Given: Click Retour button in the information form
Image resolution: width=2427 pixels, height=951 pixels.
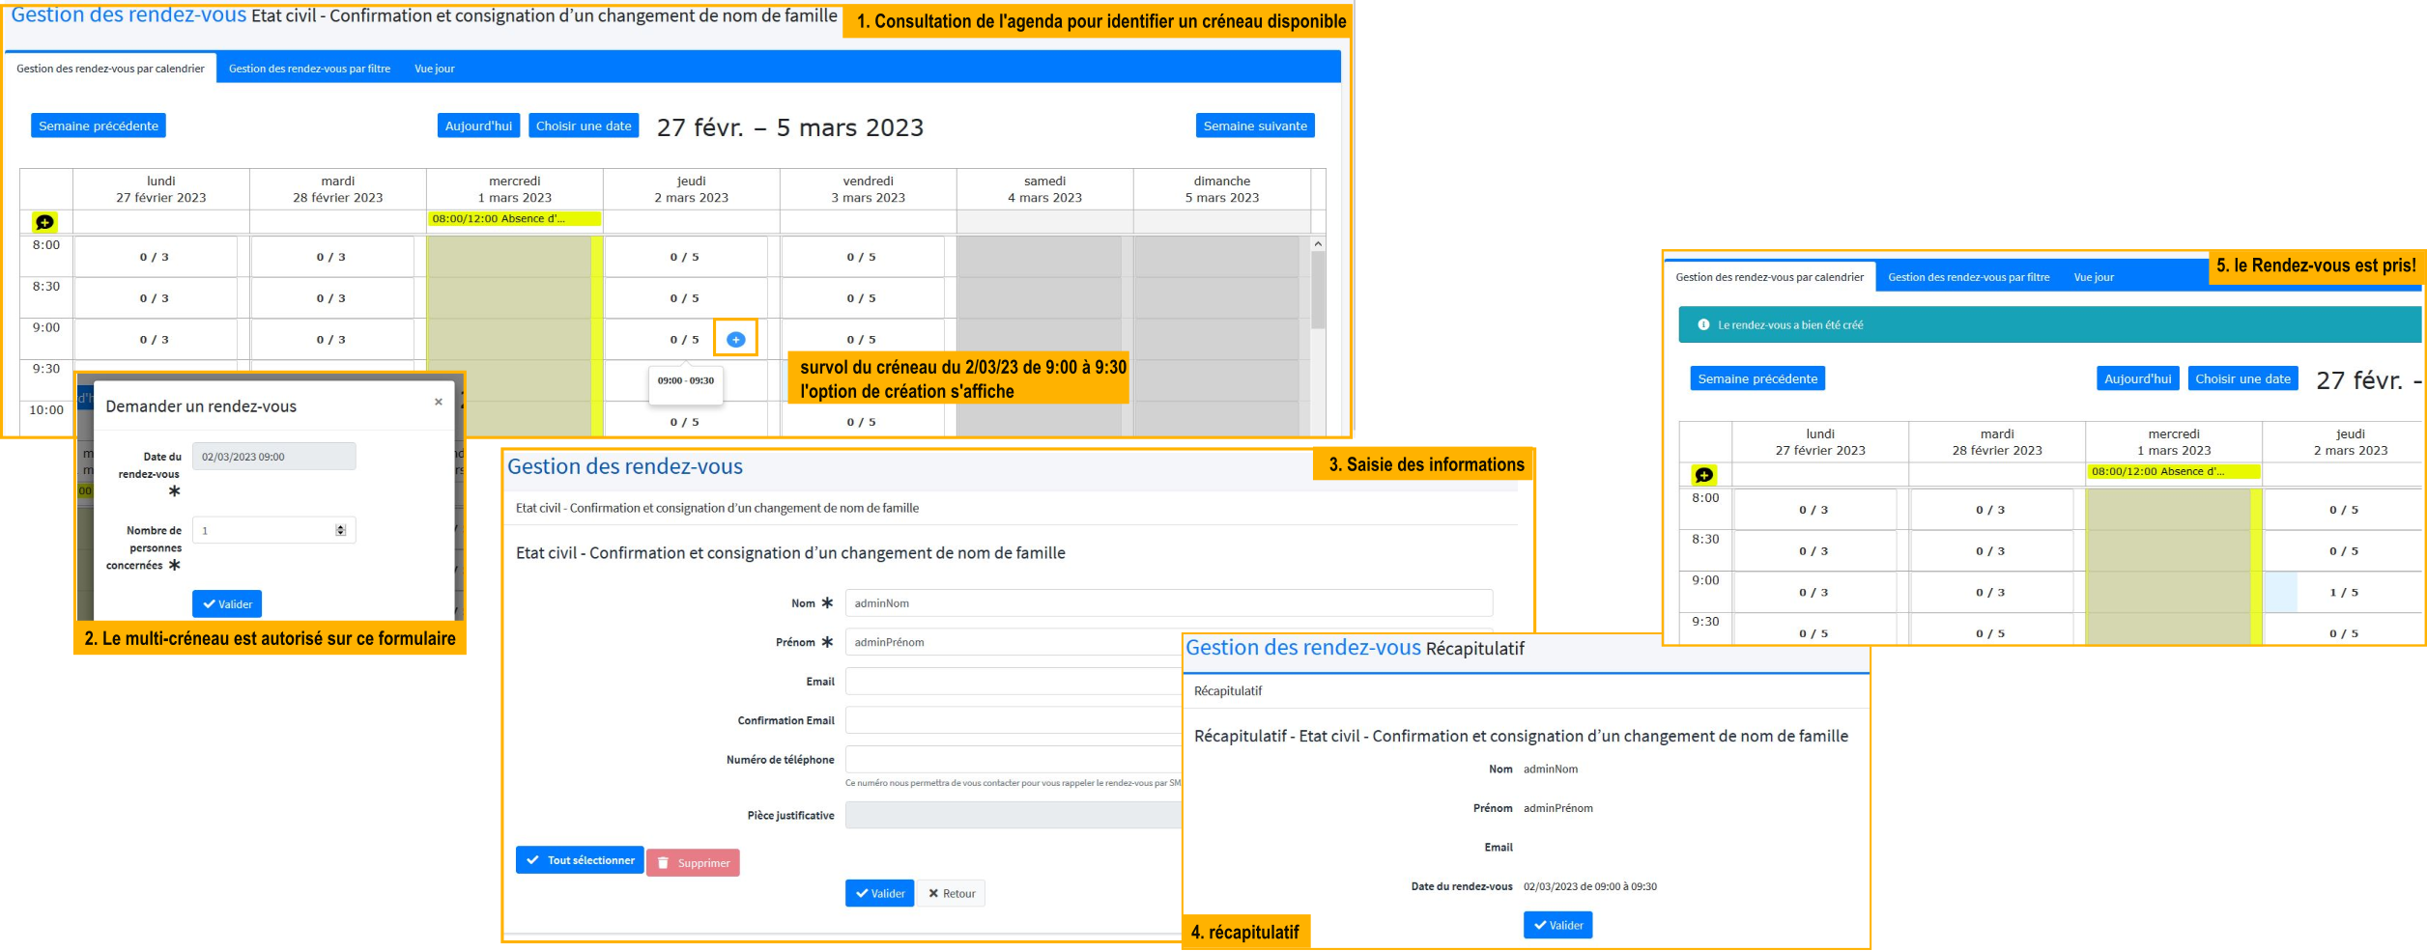Looking at the screenshot, I should point(952,894).
